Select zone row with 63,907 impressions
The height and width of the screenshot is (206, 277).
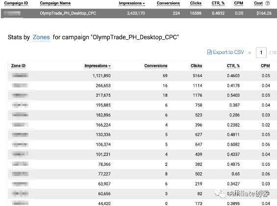(x=142, y=184)
